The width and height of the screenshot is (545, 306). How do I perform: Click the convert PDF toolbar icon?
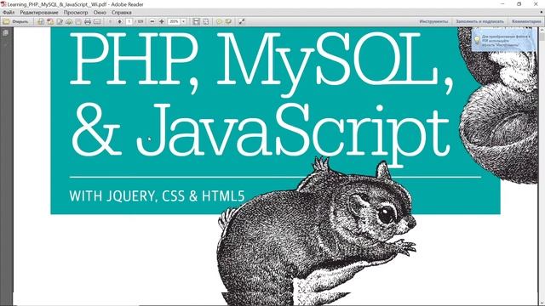tap(50, 21)
